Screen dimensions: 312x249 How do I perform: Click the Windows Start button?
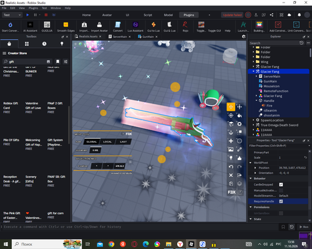tap(6, 244)
